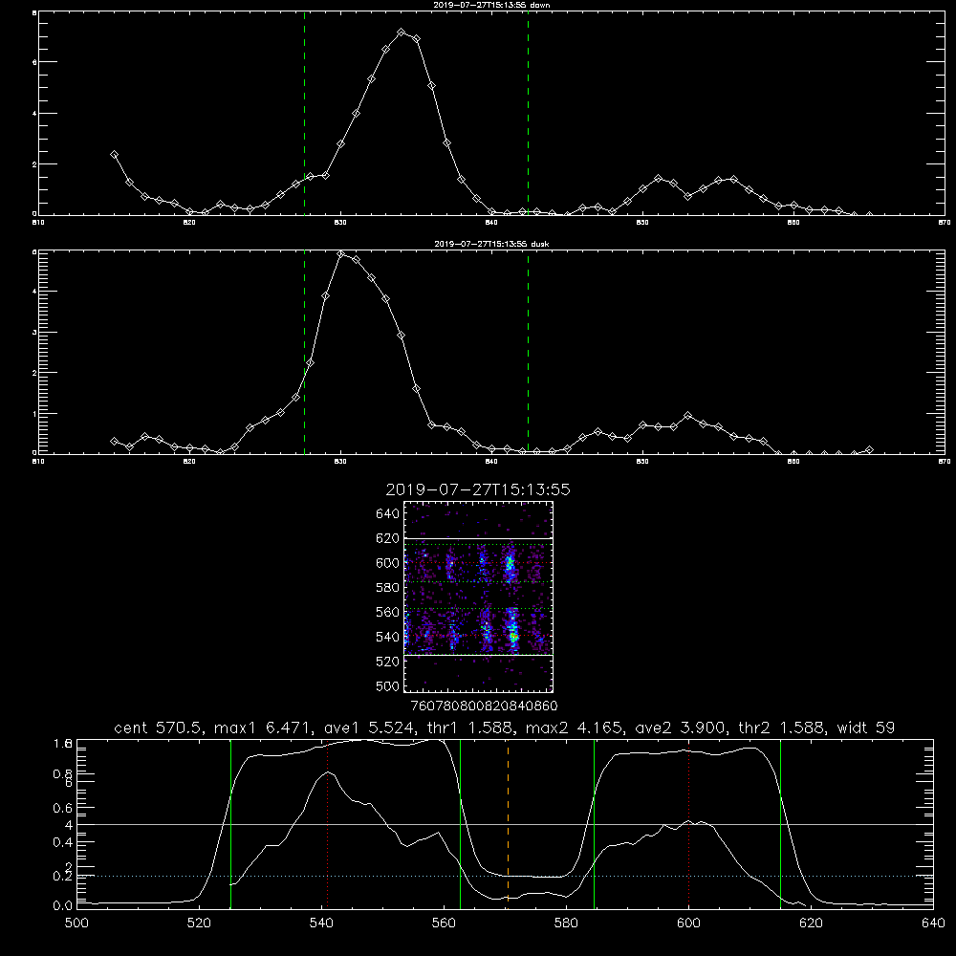The width and height of the screenshot is (956, 956).
Task: Click the "760780800820840860" x-axis labels under image
Action: coord(485,706)
